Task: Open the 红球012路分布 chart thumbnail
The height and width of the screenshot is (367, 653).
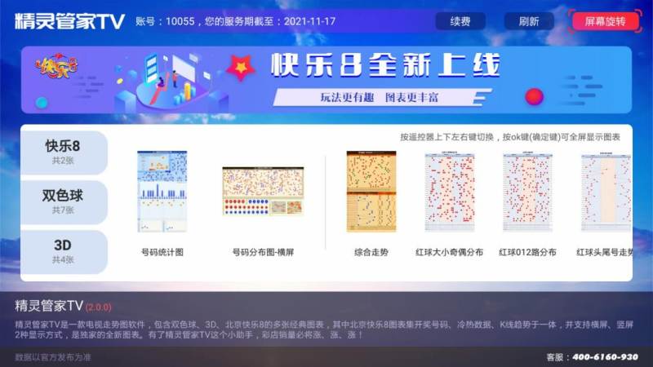Action: click(x=527, y=192)
